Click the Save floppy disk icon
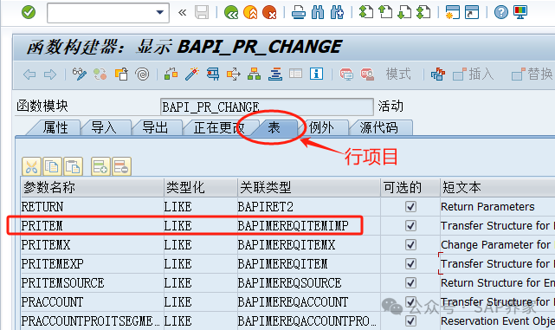Screen dimensions: 555x330 pos(202,12)
